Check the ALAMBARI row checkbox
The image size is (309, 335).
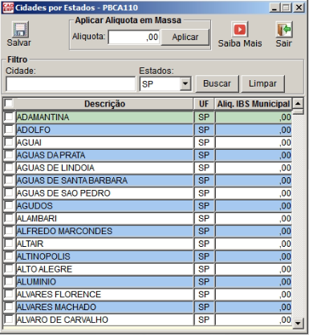tap(9, 218)
